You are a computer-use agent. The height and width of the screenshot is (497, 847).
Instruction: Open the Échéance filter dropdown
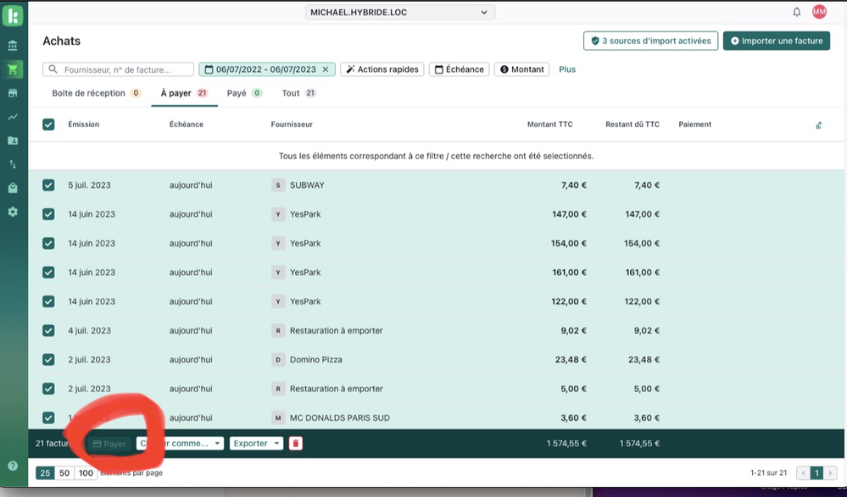click(459, 69)
